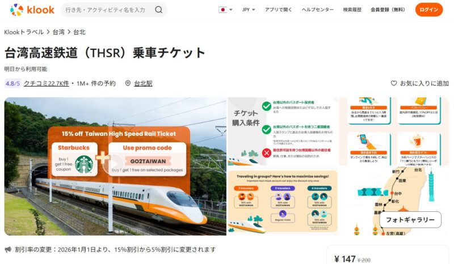This screenshot has width=454, height=264.
Task: Open ヘルプセンター in the top menu
Action: (318, 10)
